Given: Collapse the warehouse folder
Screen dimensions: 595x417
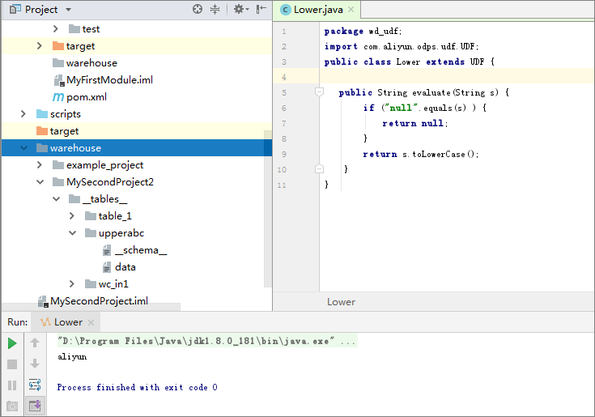Looking at the screenshot, I should click(23, 148).
